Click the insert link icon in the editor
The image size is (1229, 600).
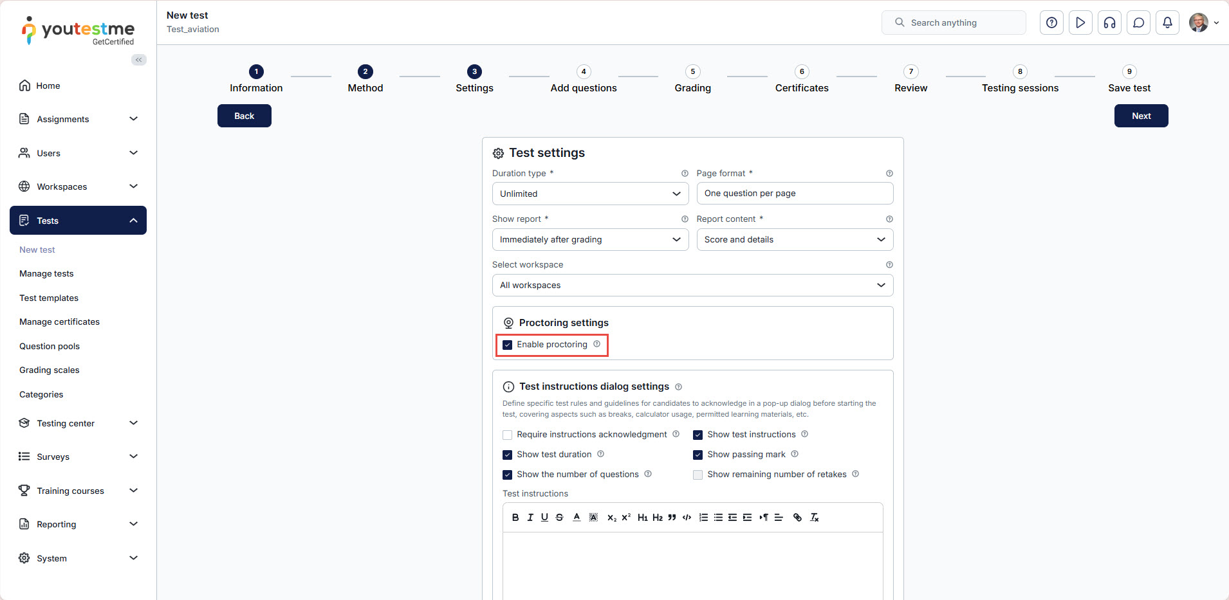tap(797, 518)
